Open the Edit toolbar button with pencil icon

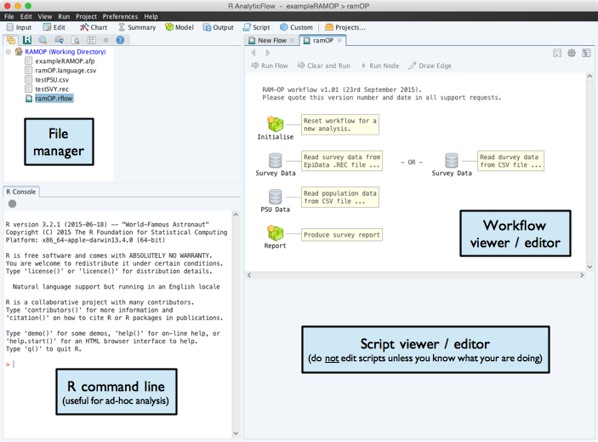coord(54,27)
